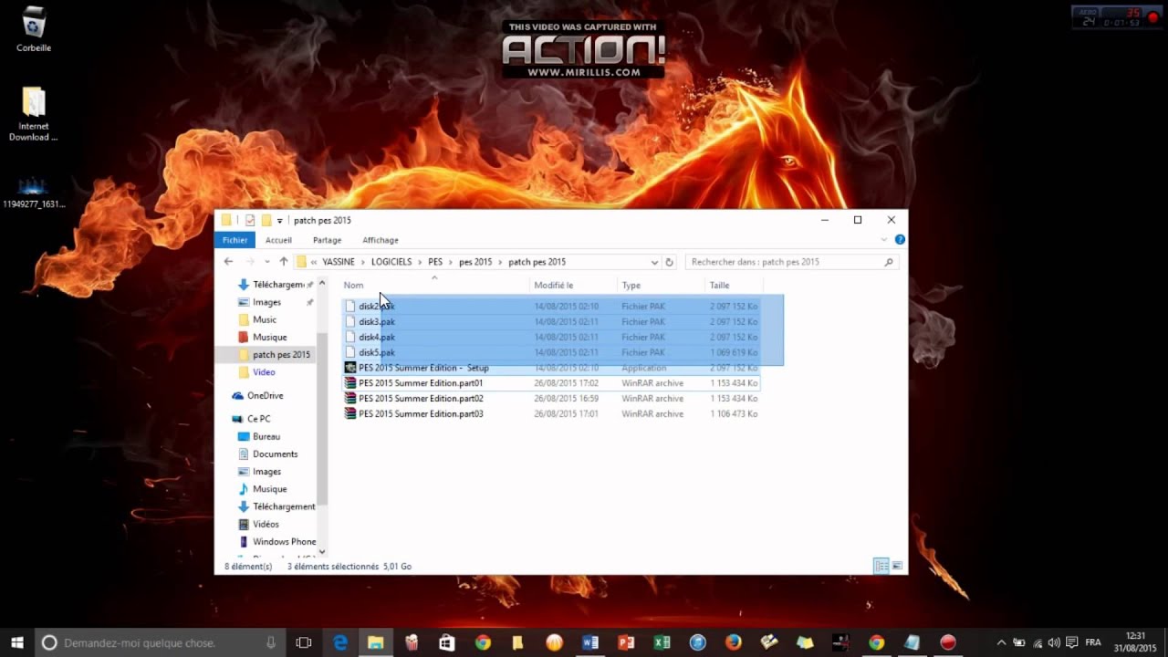Open Explorer help question mark
The width and height of the screenshot is (1168, 657).
click(x=900, y=240)
